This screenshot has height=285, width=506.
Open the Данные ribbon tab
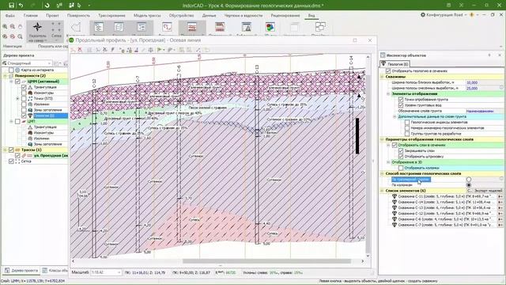(x=209, y=16)
